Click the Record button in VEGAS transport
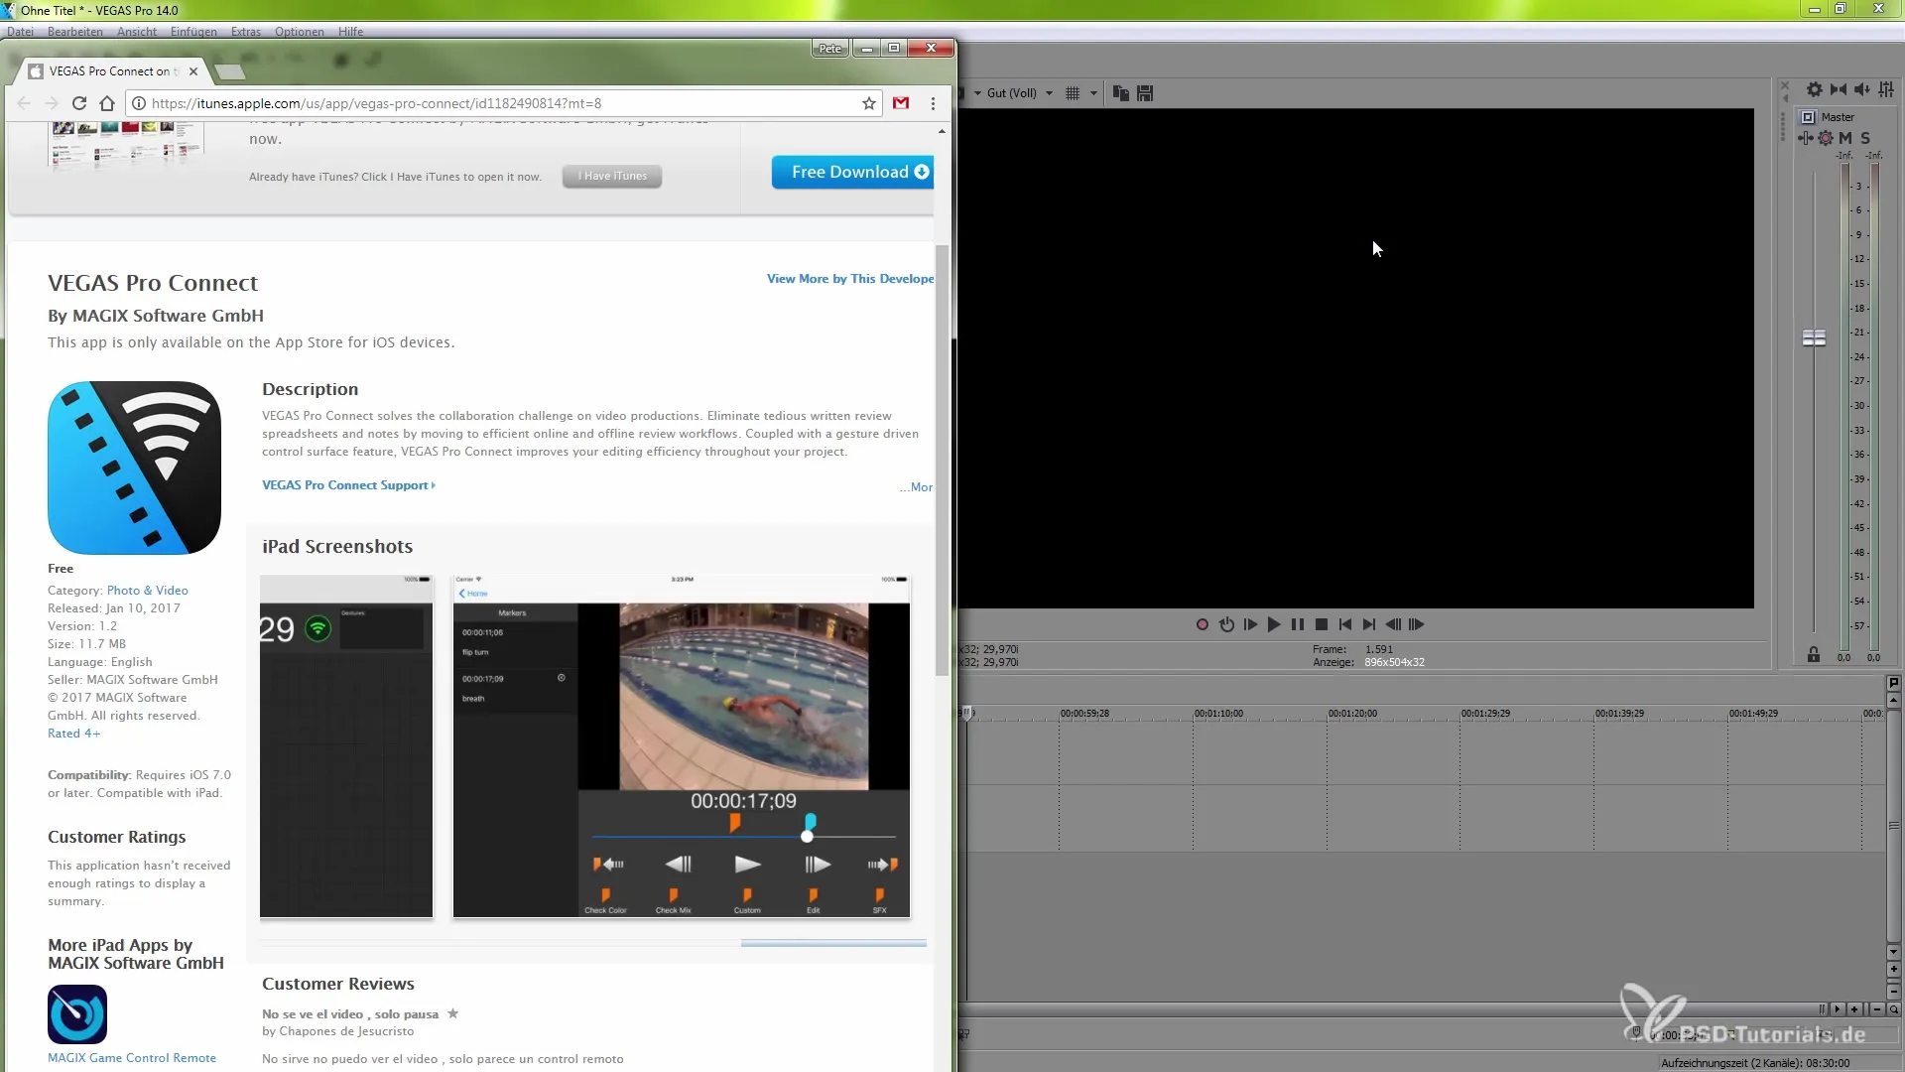 (1202, 624)
